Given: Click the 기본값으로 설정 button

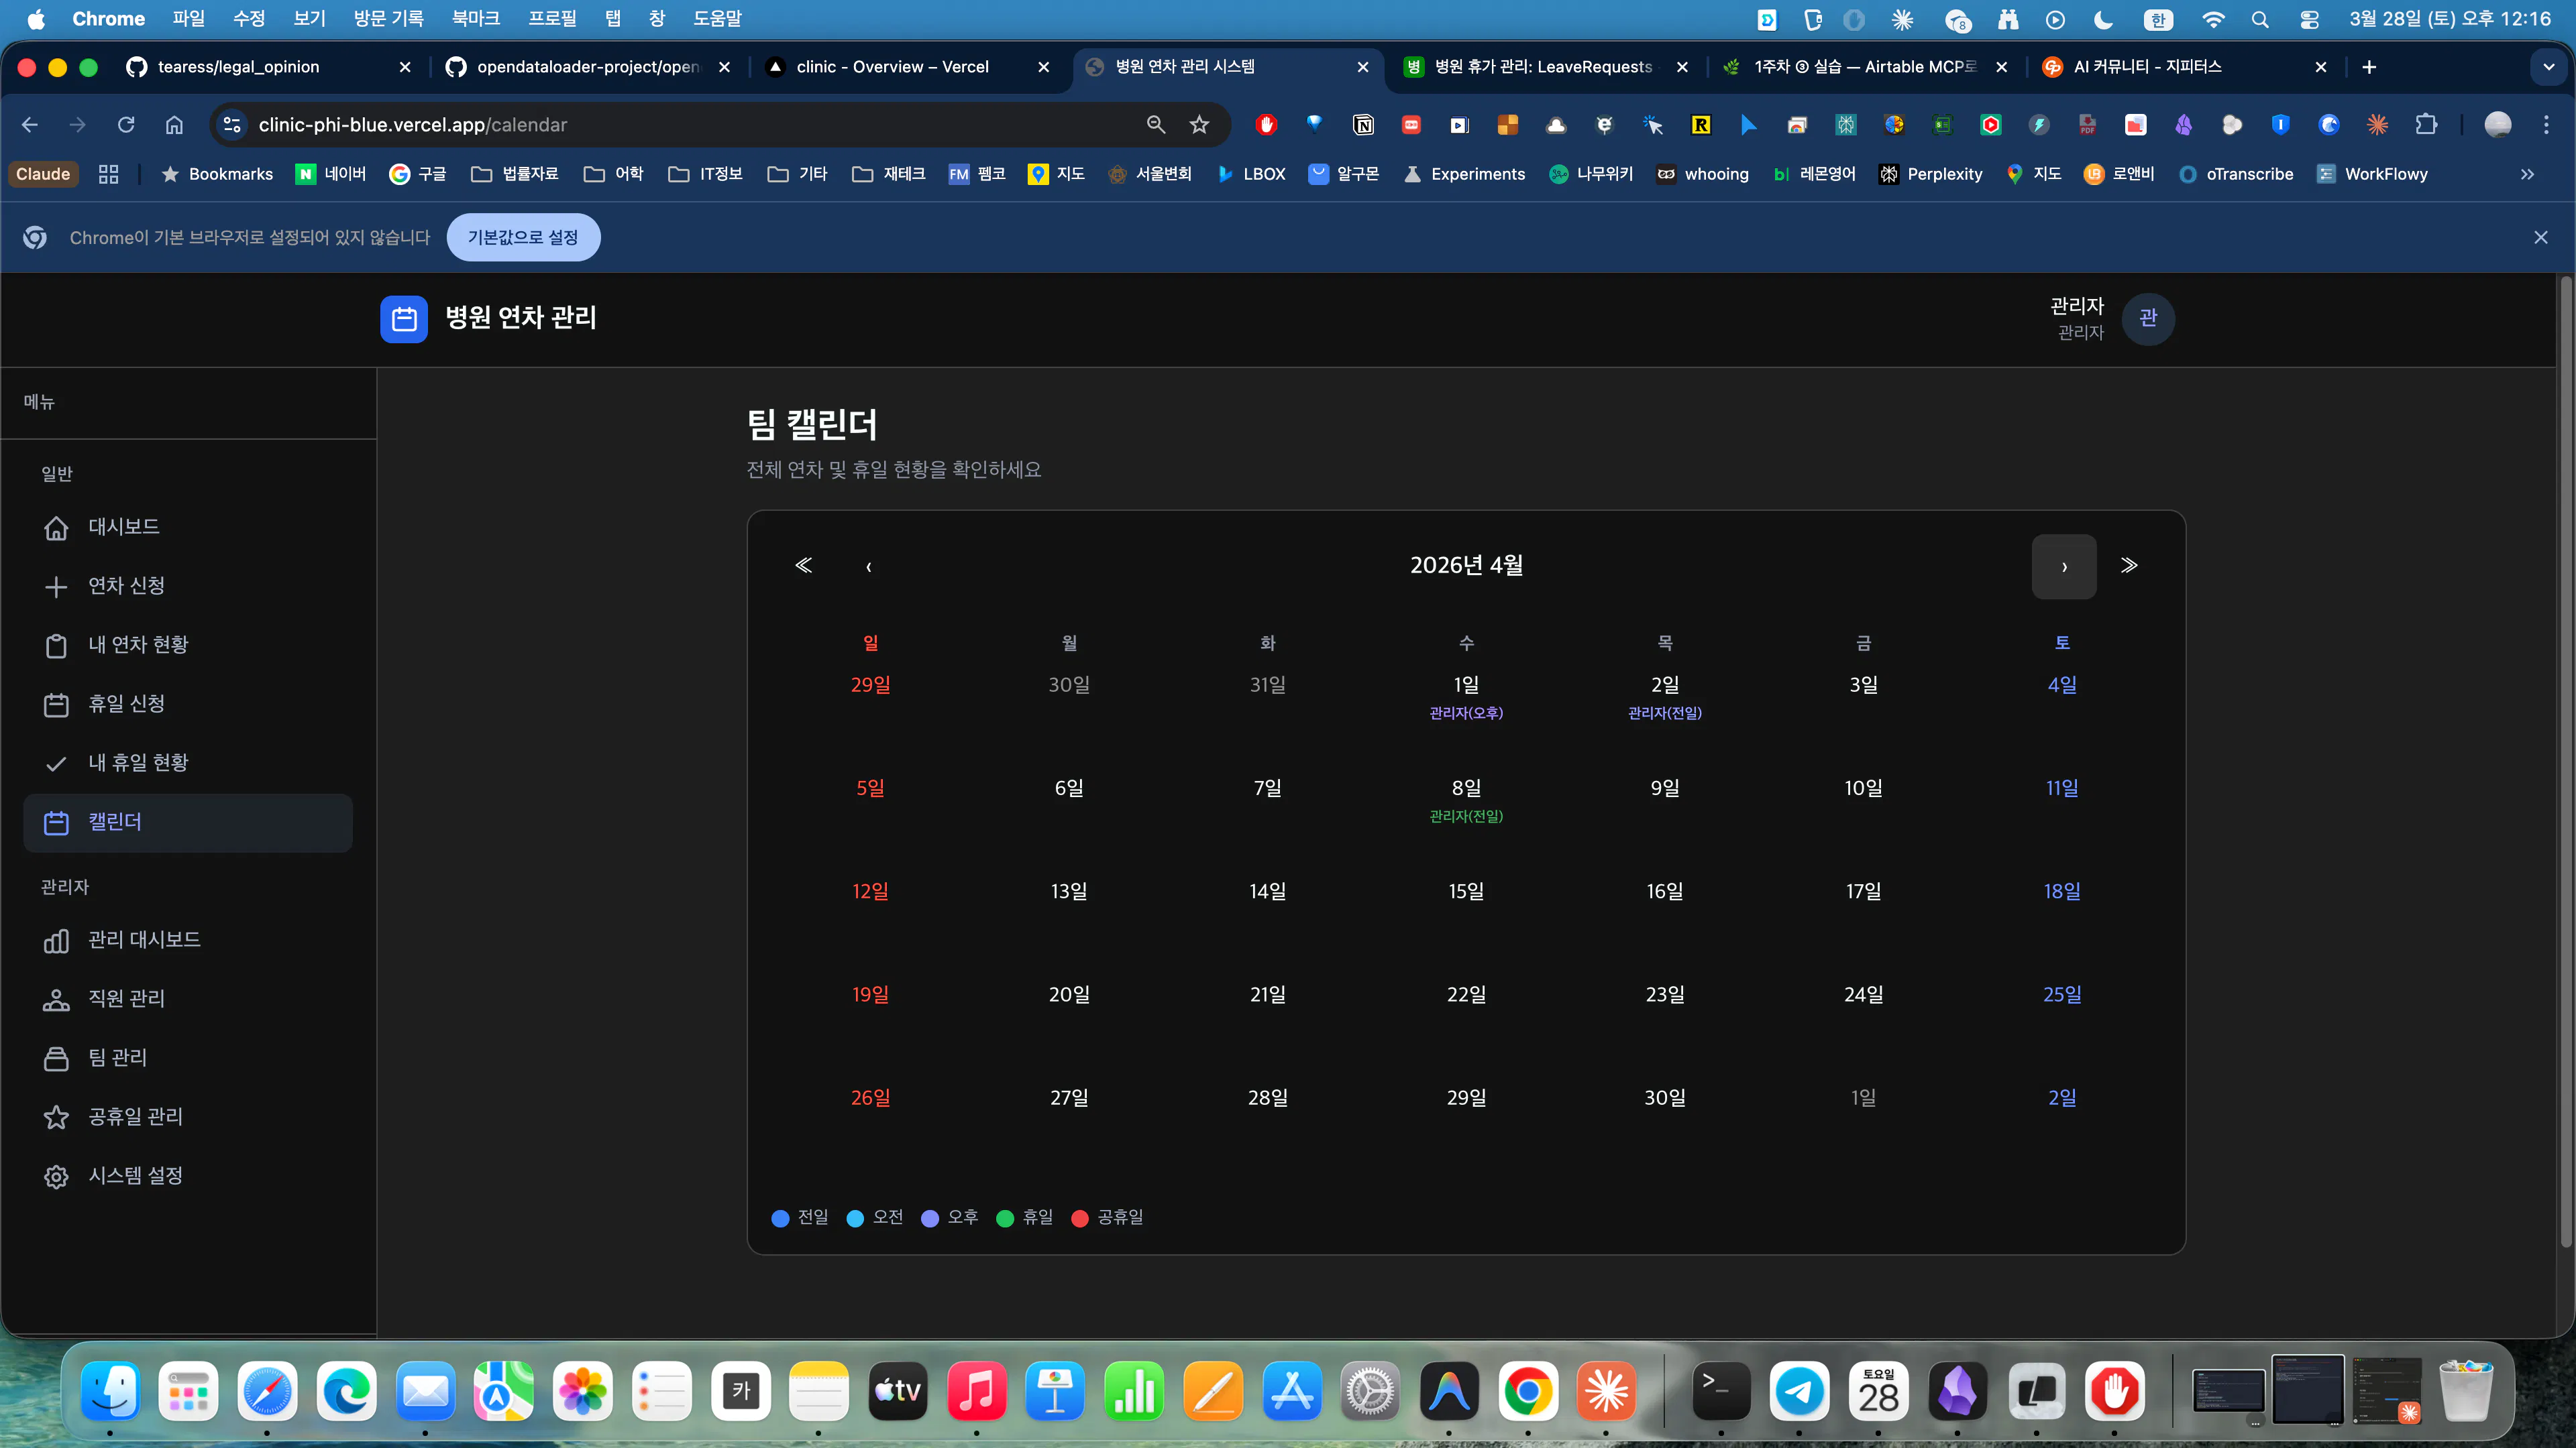Looking at the screenshot, I should [x=523, y=237].
